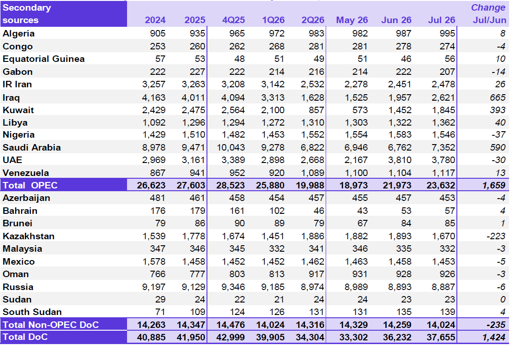Click the Brunei row label
This screenshot has width=510, height=345.
17,224
